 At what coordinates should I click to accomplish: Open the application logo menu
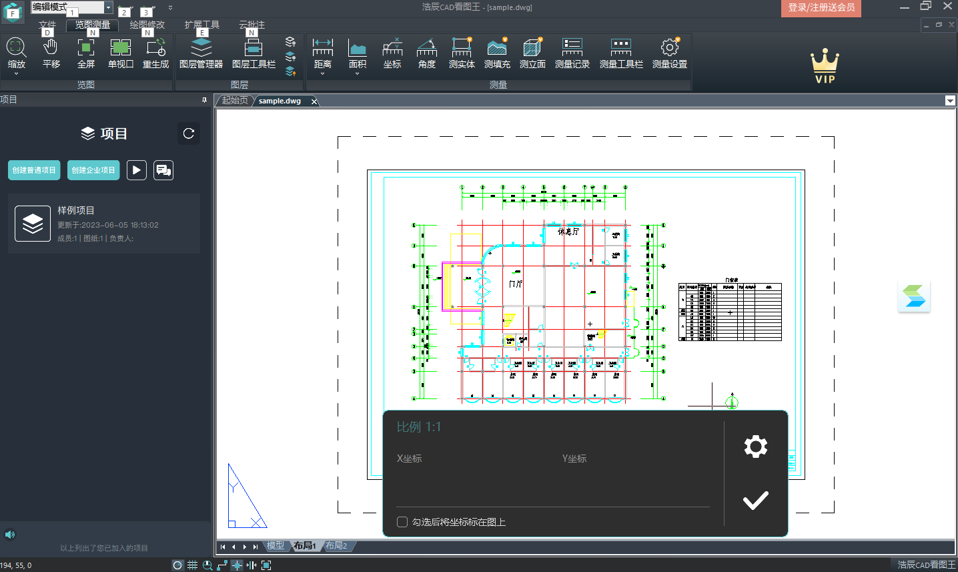13,11
